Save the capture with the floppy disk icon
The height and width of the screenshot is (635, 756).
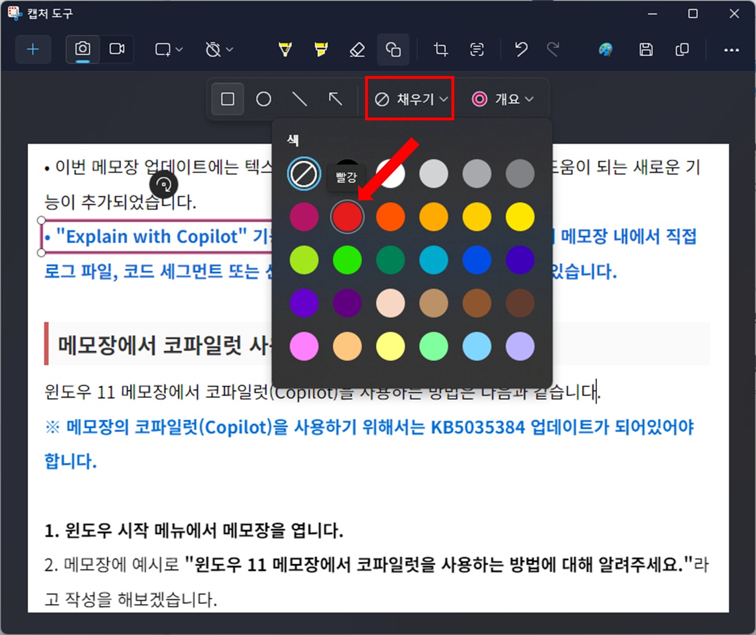(x=646, y=50)
